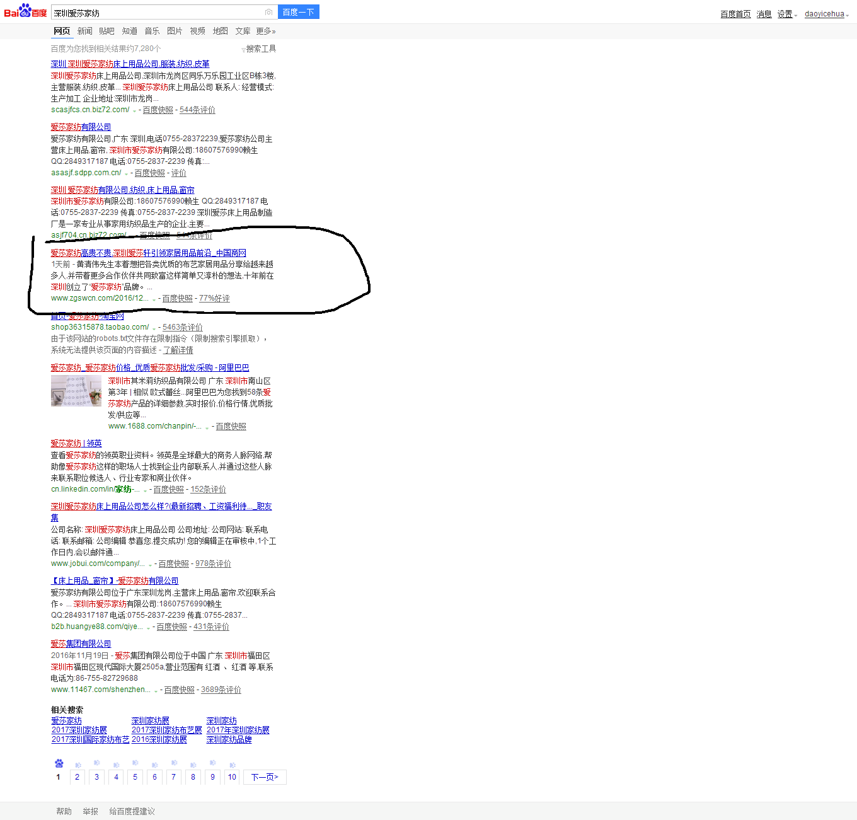View 5463条评价 for taobao result
The image size is (857, 820).
pyautogui.click(x=183, y=327)
